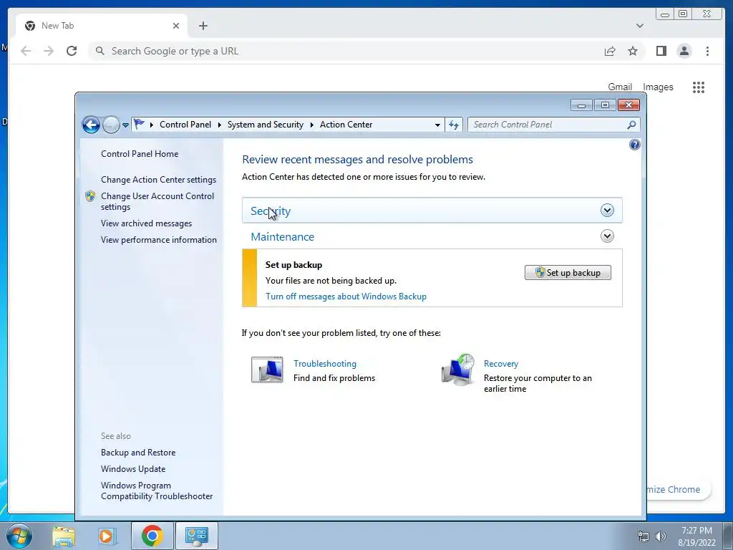Open View performance information
The height and width of the screenshot is (550, 733).
tap(159, 240)
